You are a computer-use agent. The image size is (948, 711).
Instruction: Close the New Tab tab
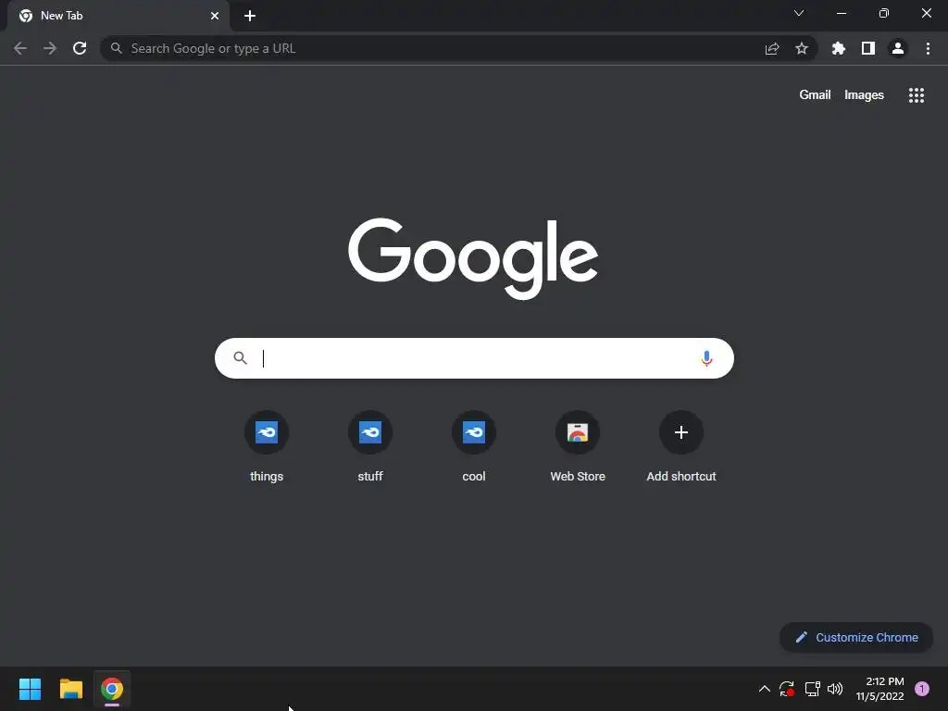coord(215,16)
